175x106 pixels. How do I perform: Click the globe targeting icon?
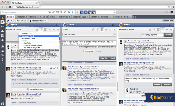click(x=65, y=12)
